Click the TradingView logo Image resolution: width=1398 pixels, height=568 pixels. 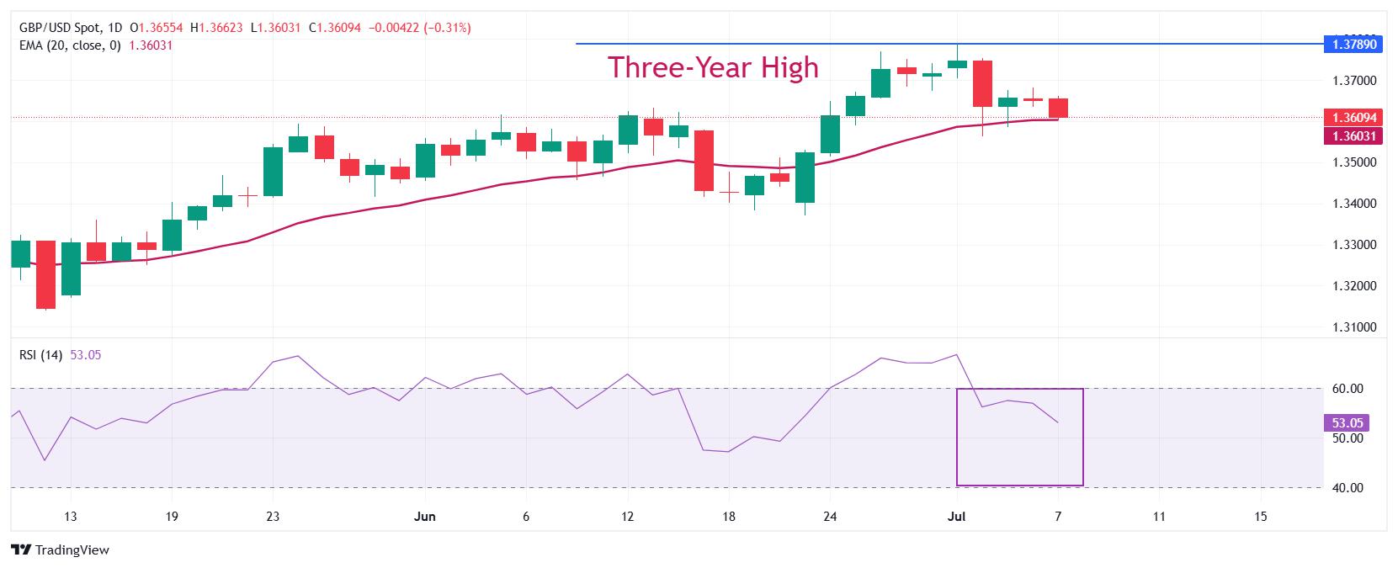(x=61, y=549)
